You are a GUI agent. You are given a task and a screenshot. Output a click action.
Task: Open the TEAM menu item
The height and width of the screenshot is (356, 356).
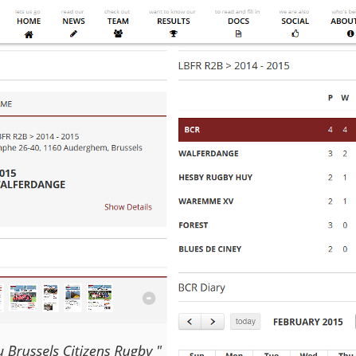tap(118, 22)
